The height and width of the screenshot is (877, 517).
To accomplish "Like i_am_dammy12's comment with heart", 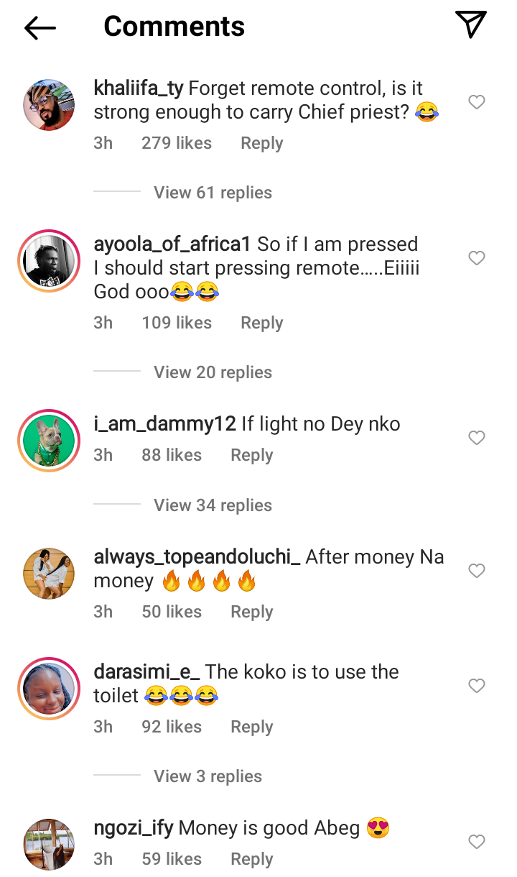I will pyautogui.click(x=477, y=438).
